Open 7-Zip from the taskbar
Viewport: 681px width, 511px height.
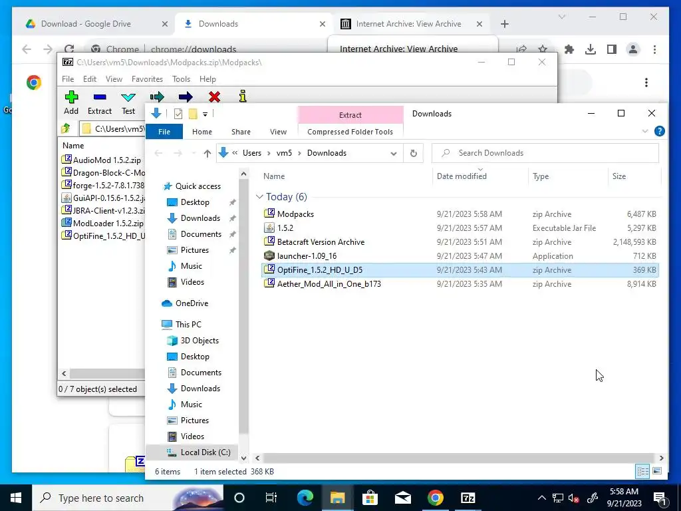(x=468, y=498)
